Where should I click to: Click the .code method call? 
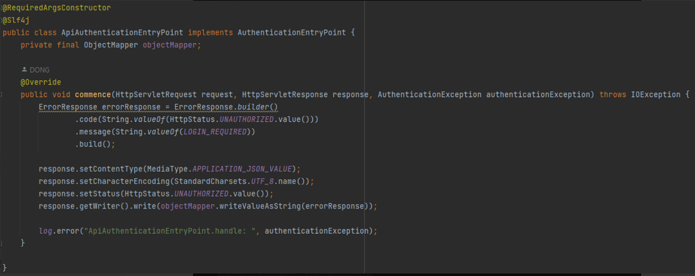click(x=86, y=119)
